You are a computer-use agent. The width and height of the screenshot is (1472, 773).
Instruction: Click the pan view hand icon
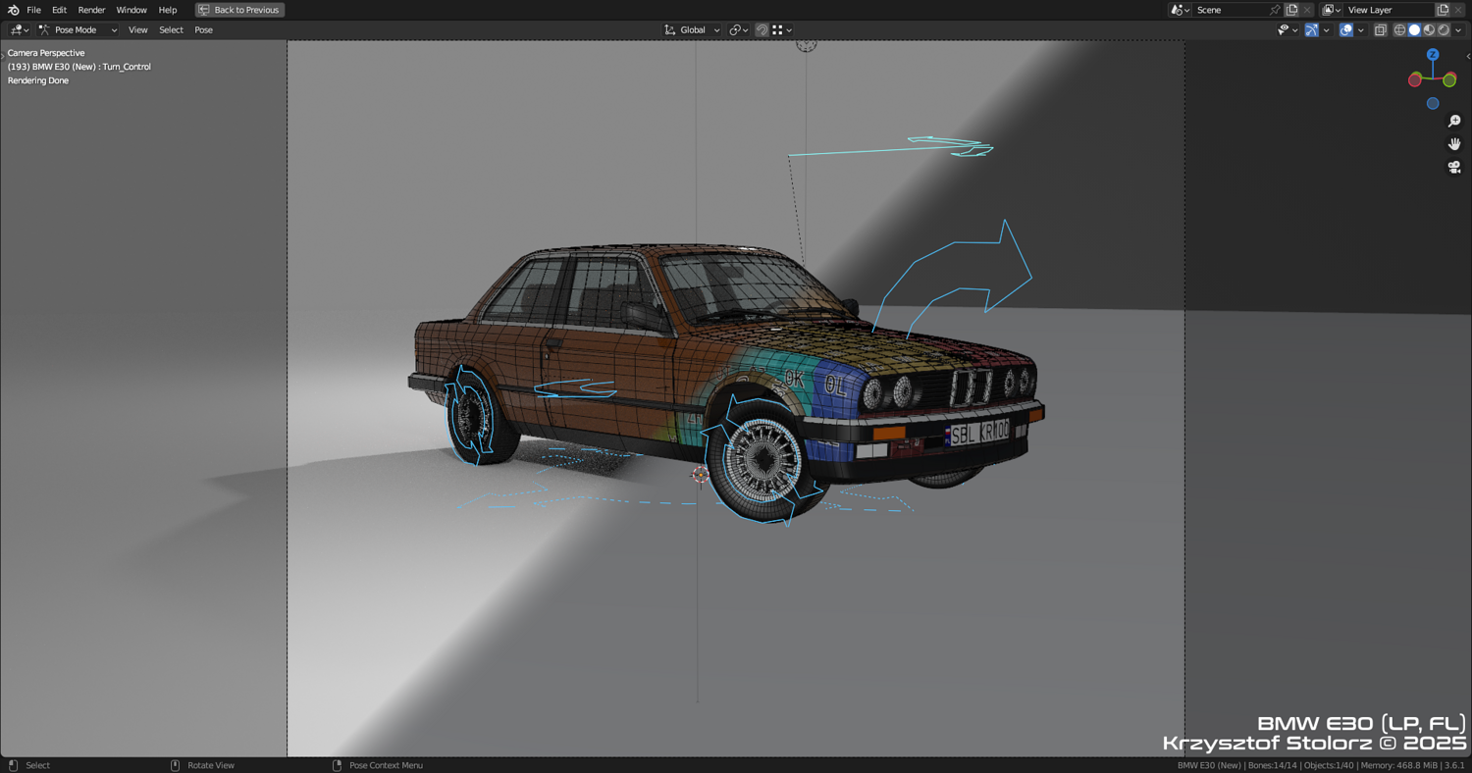1454,144
